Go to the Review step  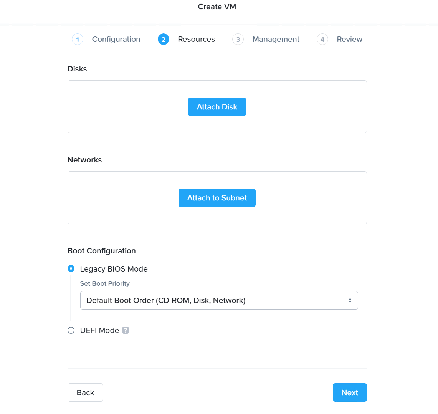pyautogui.click(x=349, y=39)
